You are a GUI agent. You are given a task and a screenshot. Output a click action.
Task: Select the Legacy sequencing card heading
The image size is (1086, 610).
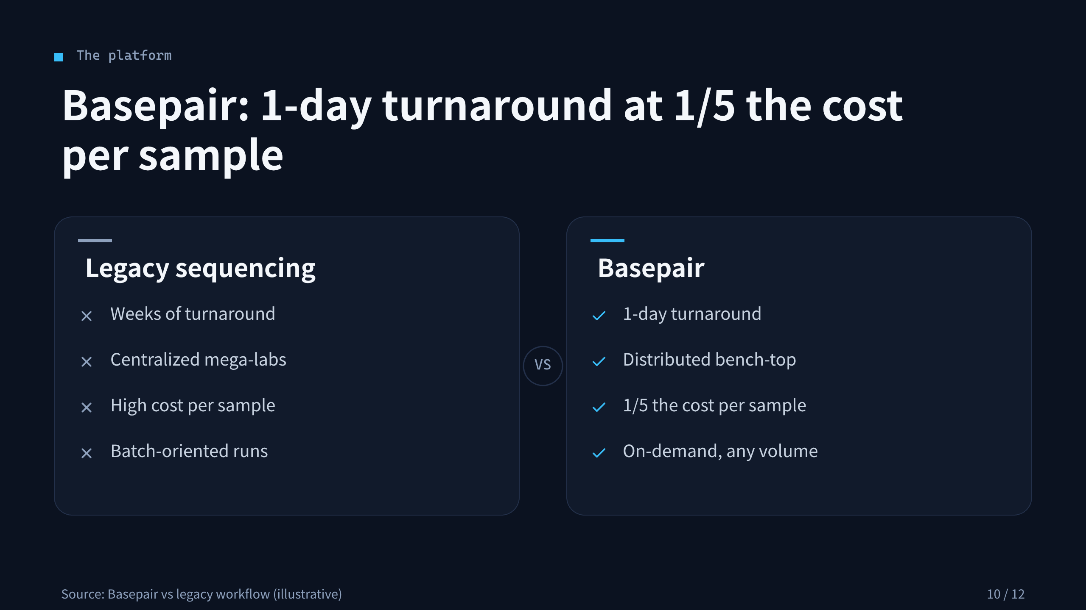(200, 268)
